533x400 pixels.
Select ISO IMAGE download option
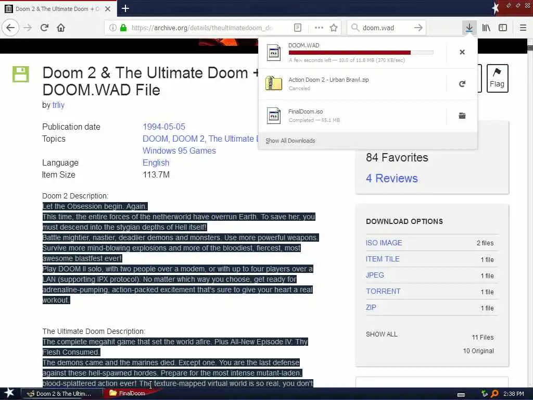(x=384, y=243)
